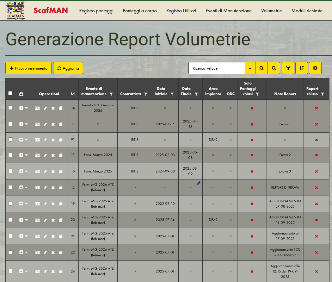Delete row Id 24 using the X icon
The height and width of the screenshot is (282, 332).
click(53, 272)
